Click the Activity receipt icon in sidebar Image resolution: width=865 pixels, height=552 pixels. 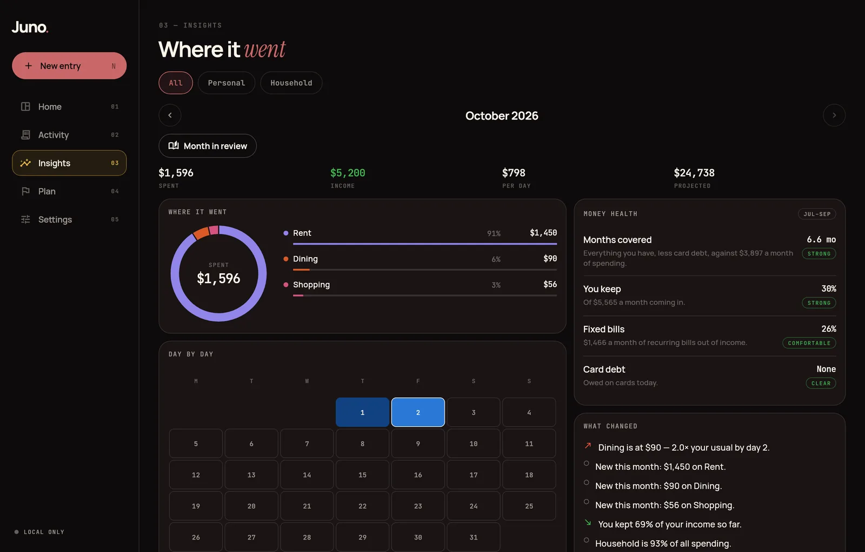(25, 134)
